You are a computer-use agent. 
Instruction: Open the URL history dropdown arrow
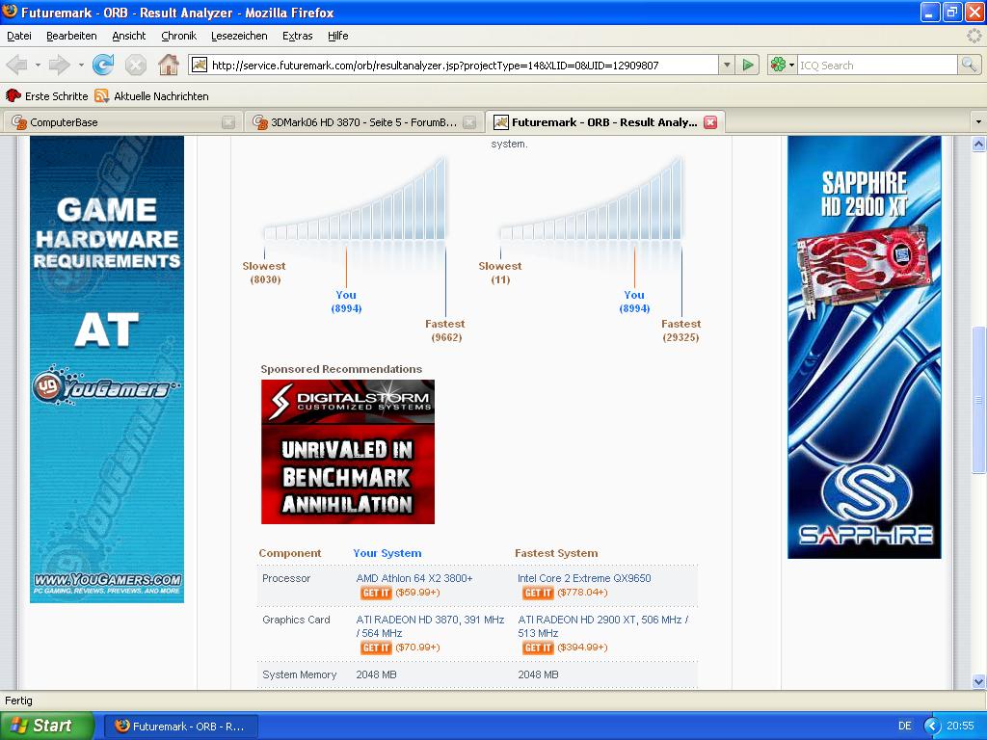pyautogui.click(x=727, y=65)
